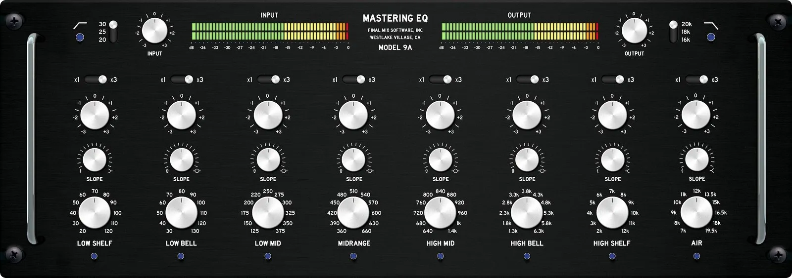The height and width of the screenshot is (278, 792).
Task: Click the HIGH MID frequency knob
Action: (440, 213)
